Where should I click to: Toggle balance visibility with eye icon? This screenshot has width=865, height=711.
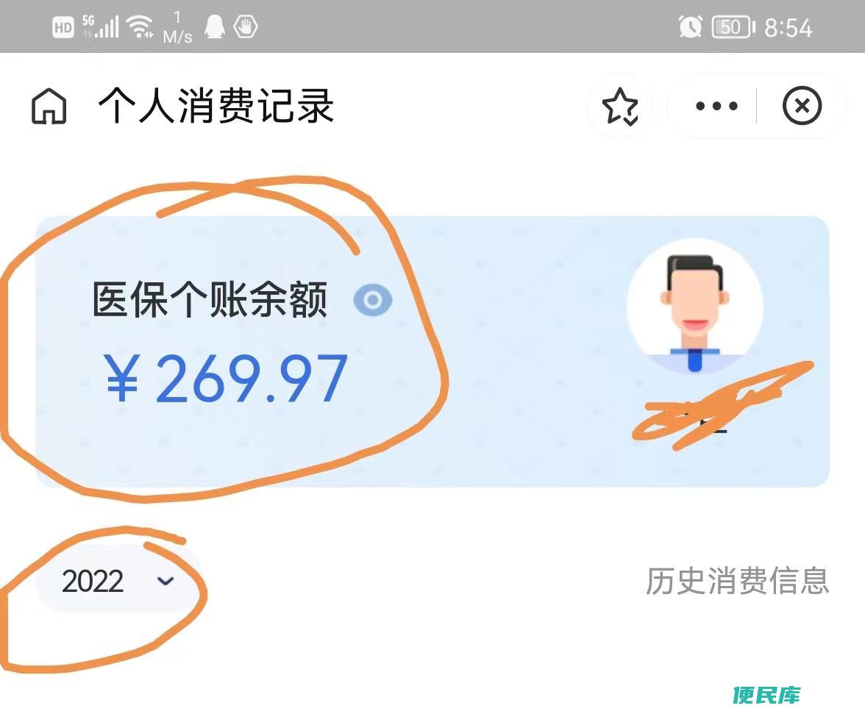pos(373,300)
